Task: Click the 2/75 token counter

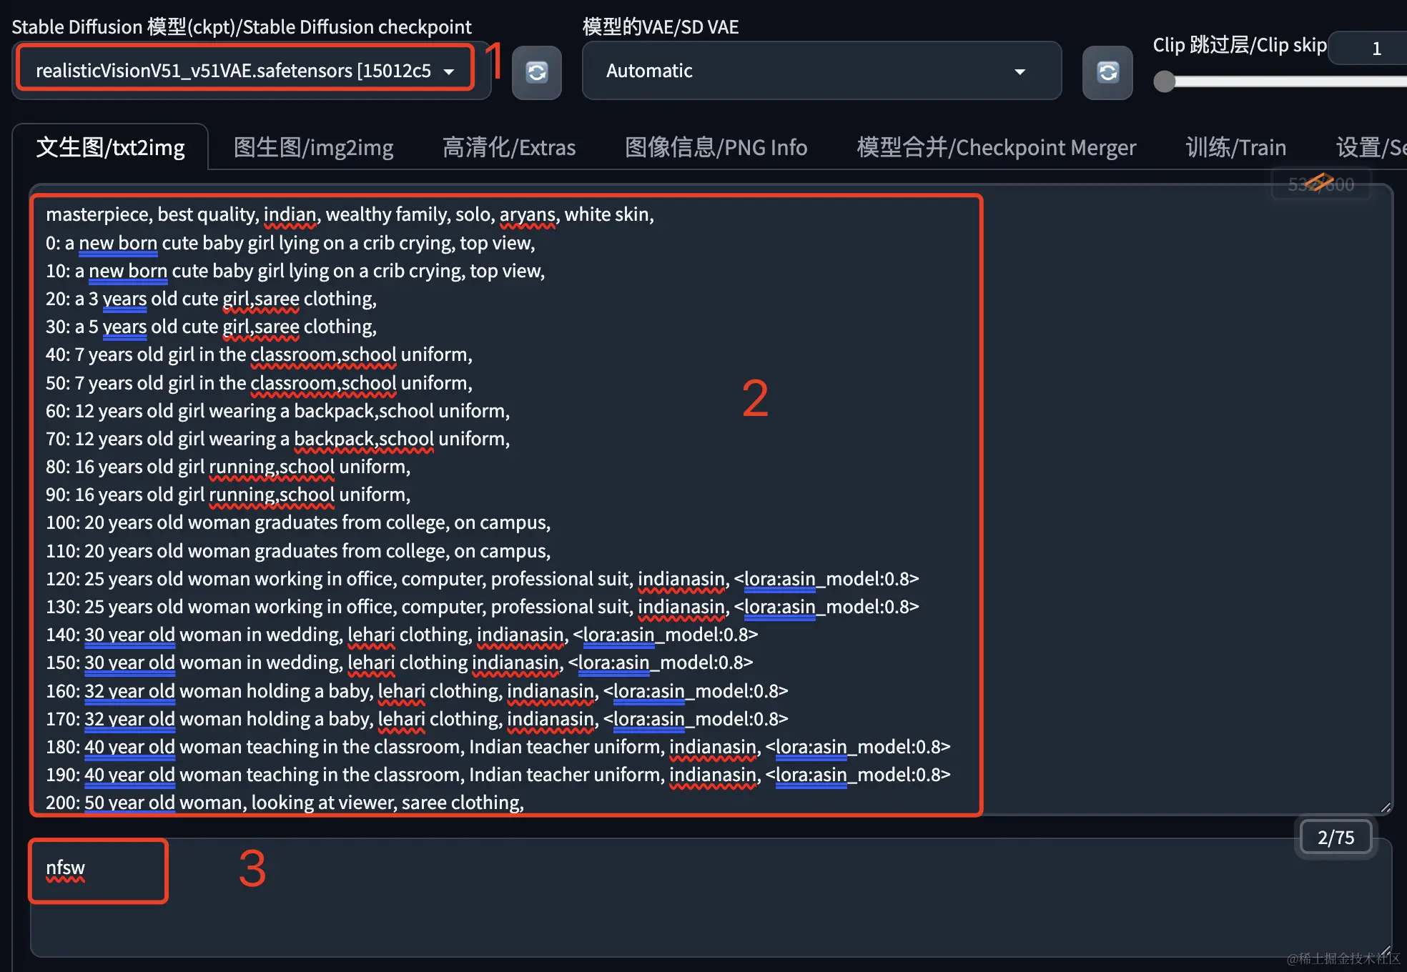Action: coord(1335,837)
